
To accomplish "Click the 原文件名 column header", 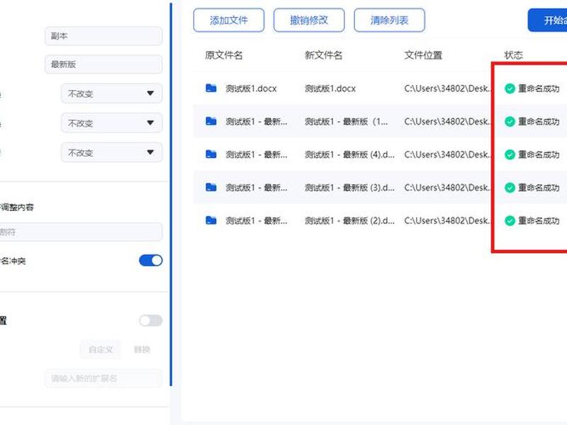I will tap(223, 55).
